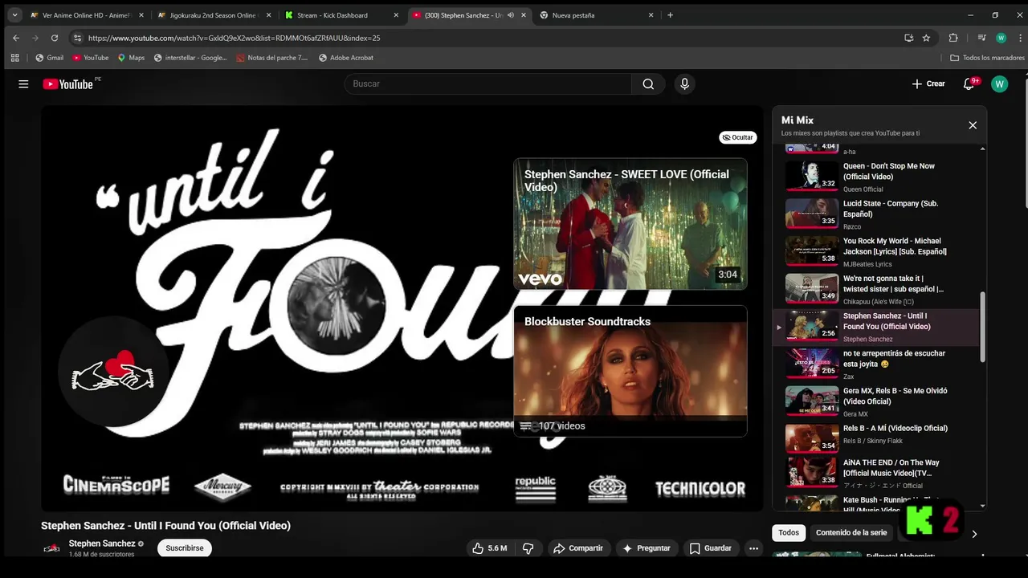Type in the Buscar search field
Viewport: 1028px width, 578px height.
coord(487,84)
